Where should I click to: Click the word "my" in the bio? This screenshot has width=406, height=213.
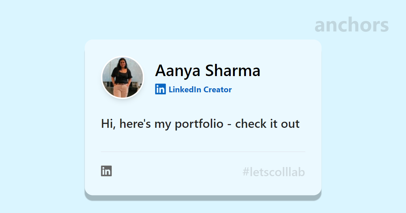[x=162, y=124]
